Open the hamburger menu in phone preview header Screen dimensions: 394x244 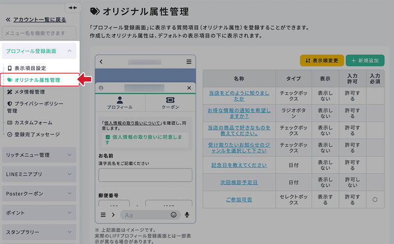tap(189, 62)
